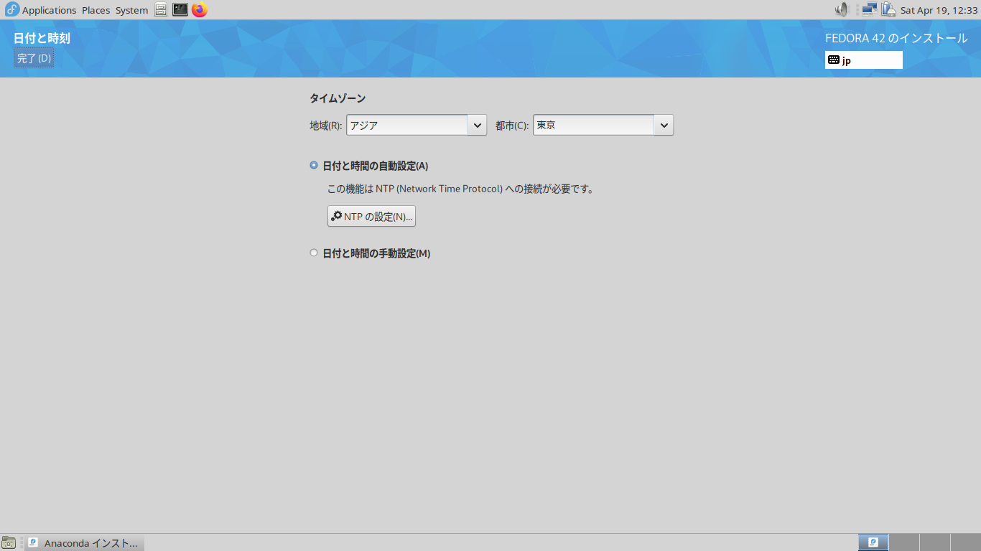This screenshot has width=981, height=551.
Task: Click the show desktop icon in bottom panel
Action: pyautogui.click(x=9, y=543)
